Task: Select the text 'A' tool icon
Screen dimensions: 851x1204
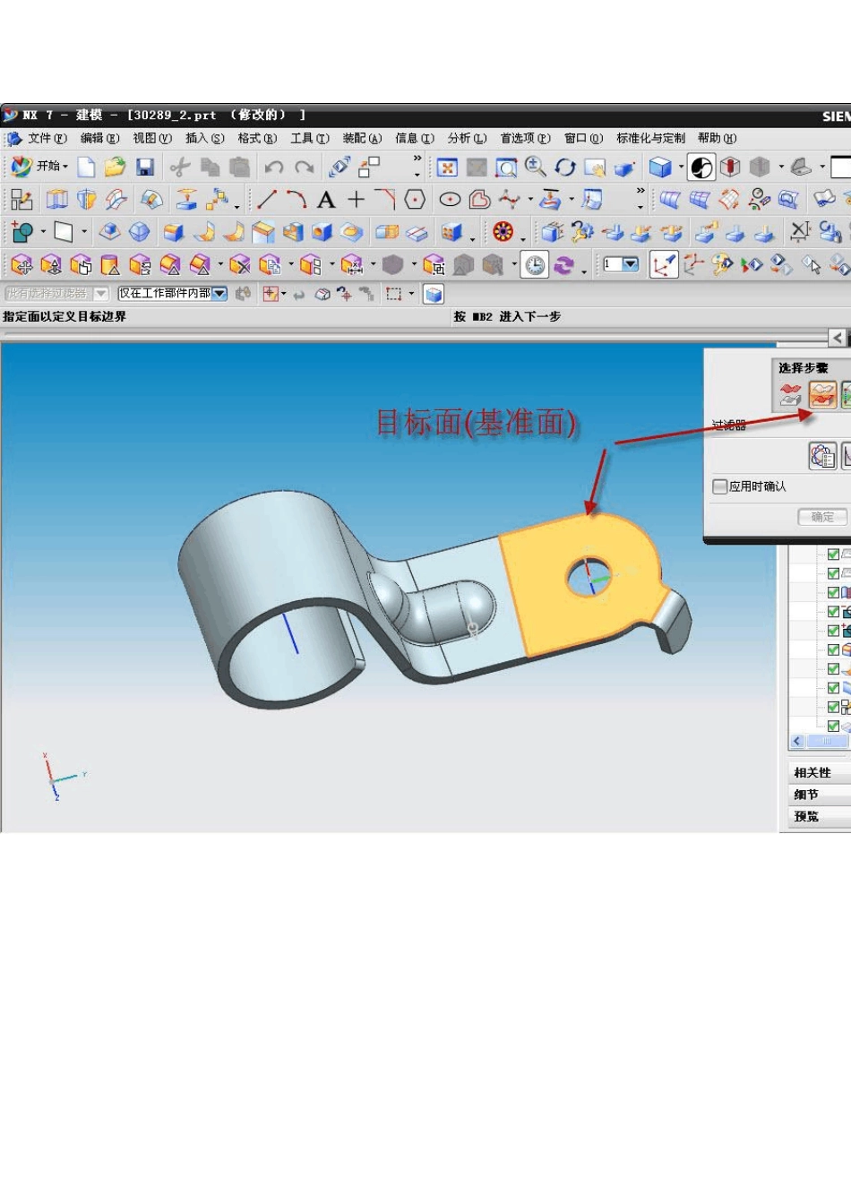Action: pos(326,200)
